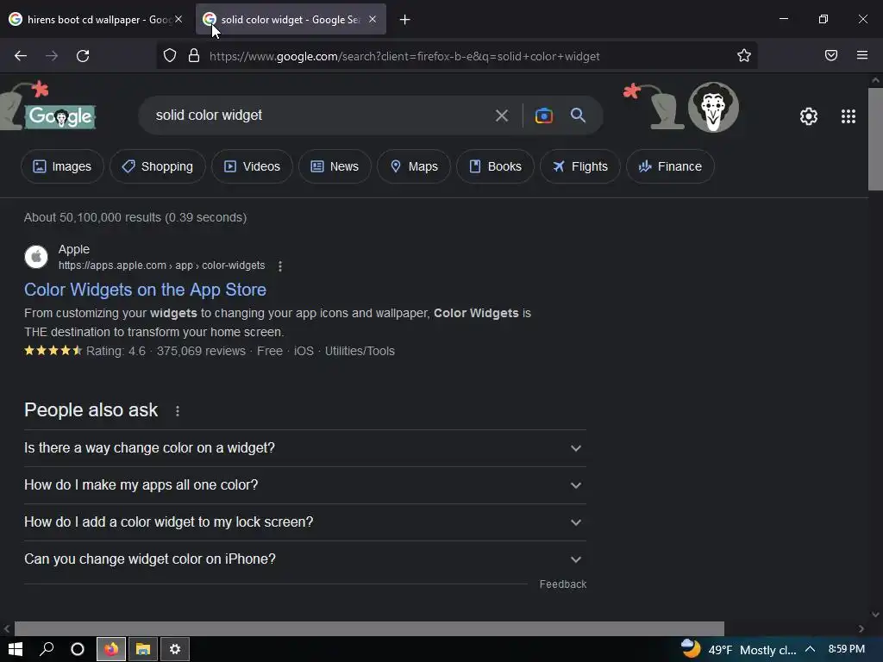Click the browser forward arrow
Screen dimensions: 883x662
click(52, 56)
